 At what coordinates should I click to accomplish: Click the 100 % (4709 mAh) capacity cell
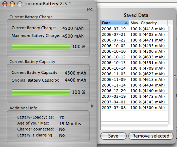tap(148, 68)
